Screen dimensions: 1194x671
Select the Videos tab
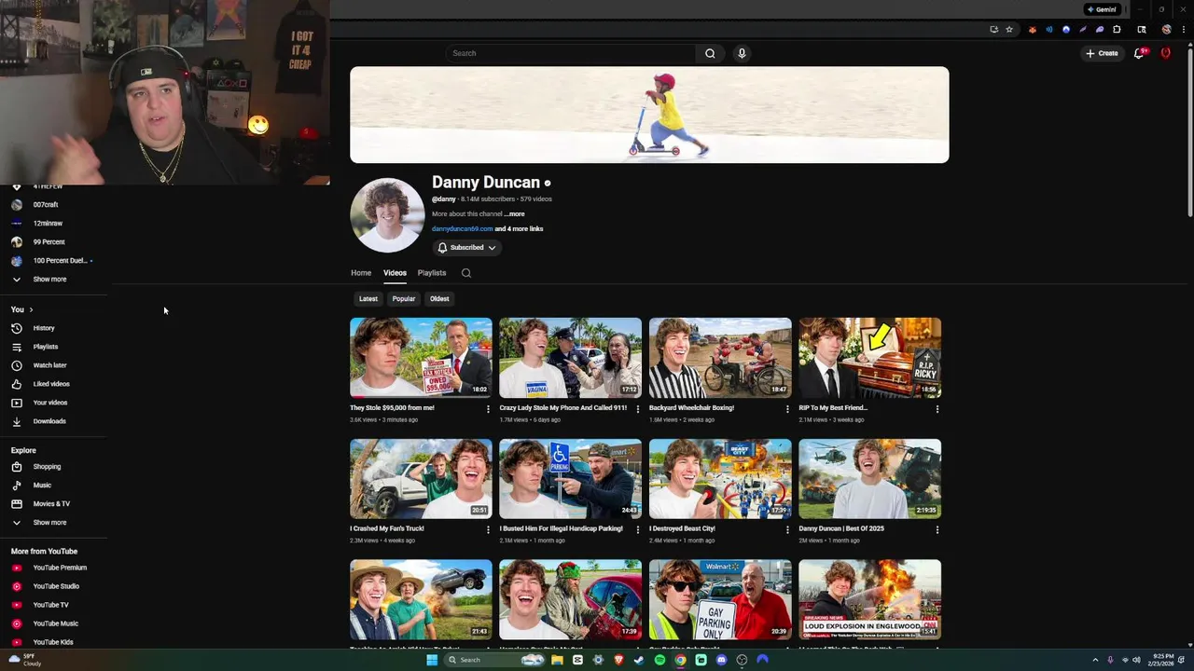coord(395,273)
